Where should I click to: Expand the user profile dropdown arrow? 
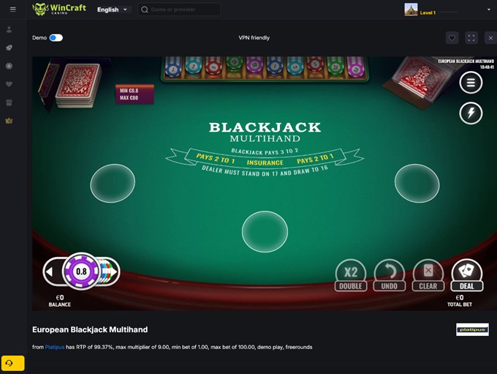[x=488, y=10]
